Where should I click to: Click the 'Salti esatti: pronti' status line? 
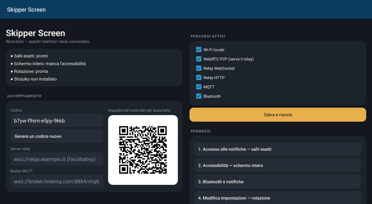point(29,56)
